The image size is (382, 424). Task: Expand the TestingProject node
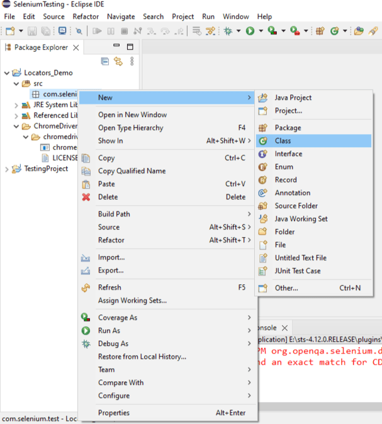click(7, 169)
